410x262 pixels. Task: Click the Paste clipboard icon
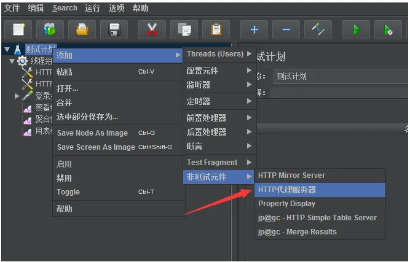pos(216,29)
